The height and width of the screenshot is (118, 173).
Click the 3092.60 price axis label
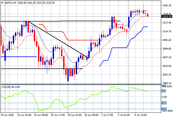click(x=167, y=40)
